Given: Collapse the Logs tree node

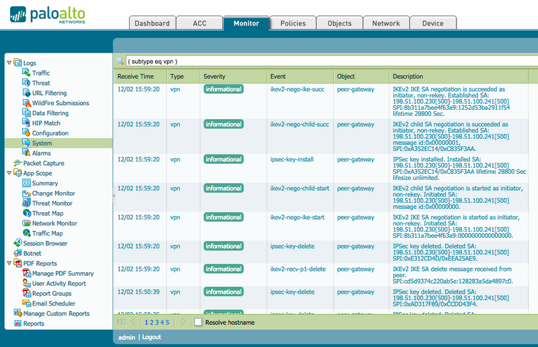Looking at the screenshot, I should [x=9, y=63].
